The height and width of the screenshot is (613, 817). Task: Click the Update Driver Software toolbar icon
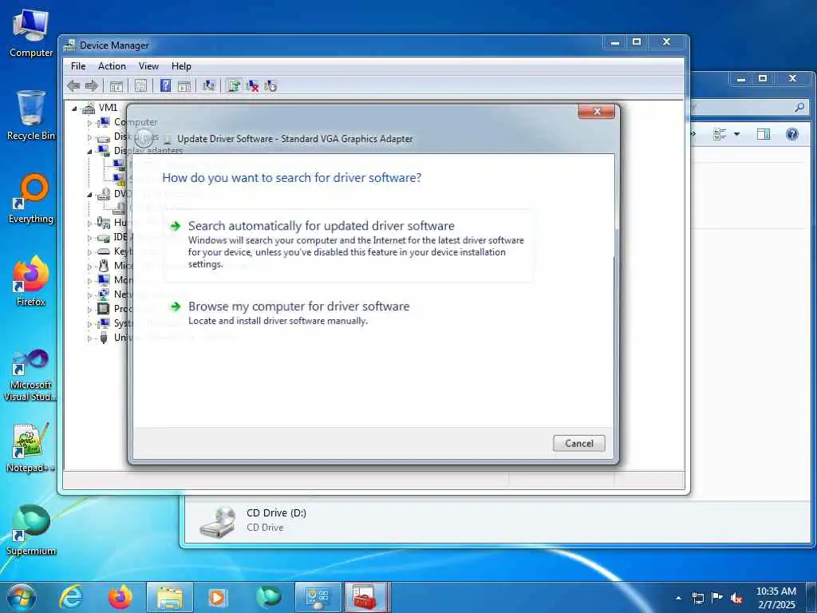coord(234,85)
